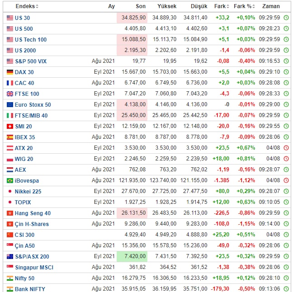This screenshot has height=292, width=293.
Task: Click the 09:16:53 time value
Action: point(269,61)
